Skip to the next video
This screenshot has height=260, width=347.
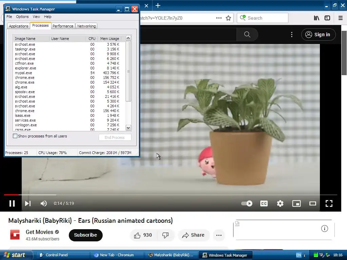(x=28, y=203)
